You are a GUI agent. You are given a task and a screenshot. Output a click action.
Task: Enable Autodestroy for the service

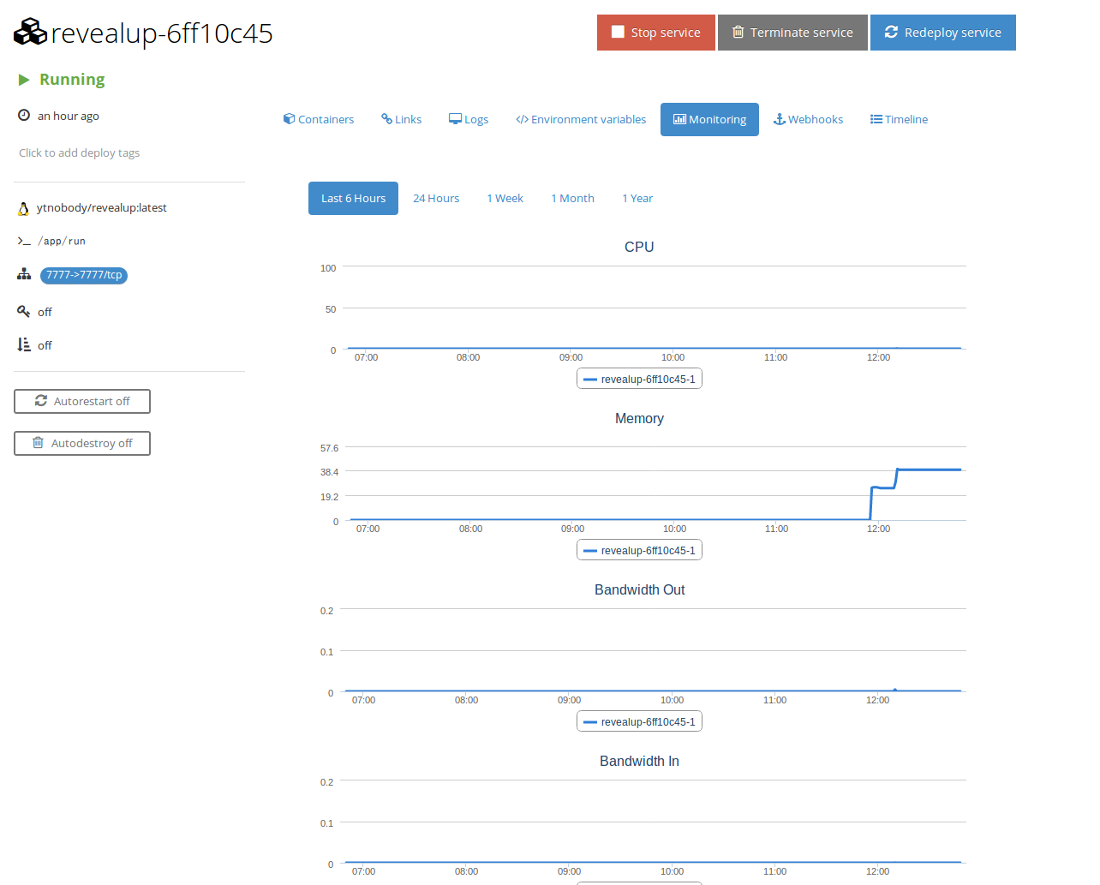81,443
